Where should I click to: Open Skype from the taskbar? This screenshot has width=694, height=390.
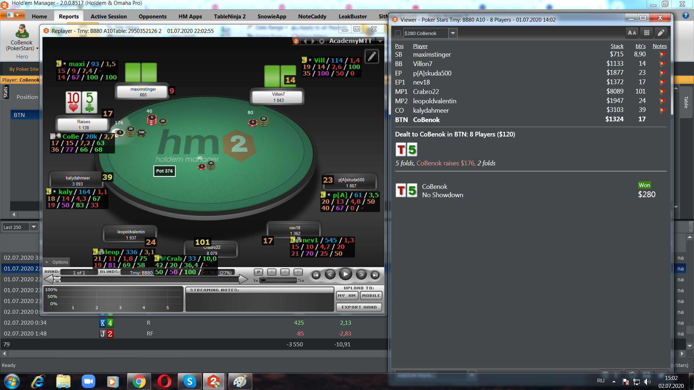(x=189, y=381)
